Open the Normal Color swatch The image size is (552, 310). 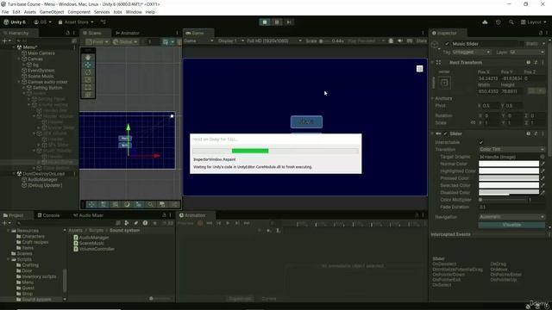[x=509, y=164]
